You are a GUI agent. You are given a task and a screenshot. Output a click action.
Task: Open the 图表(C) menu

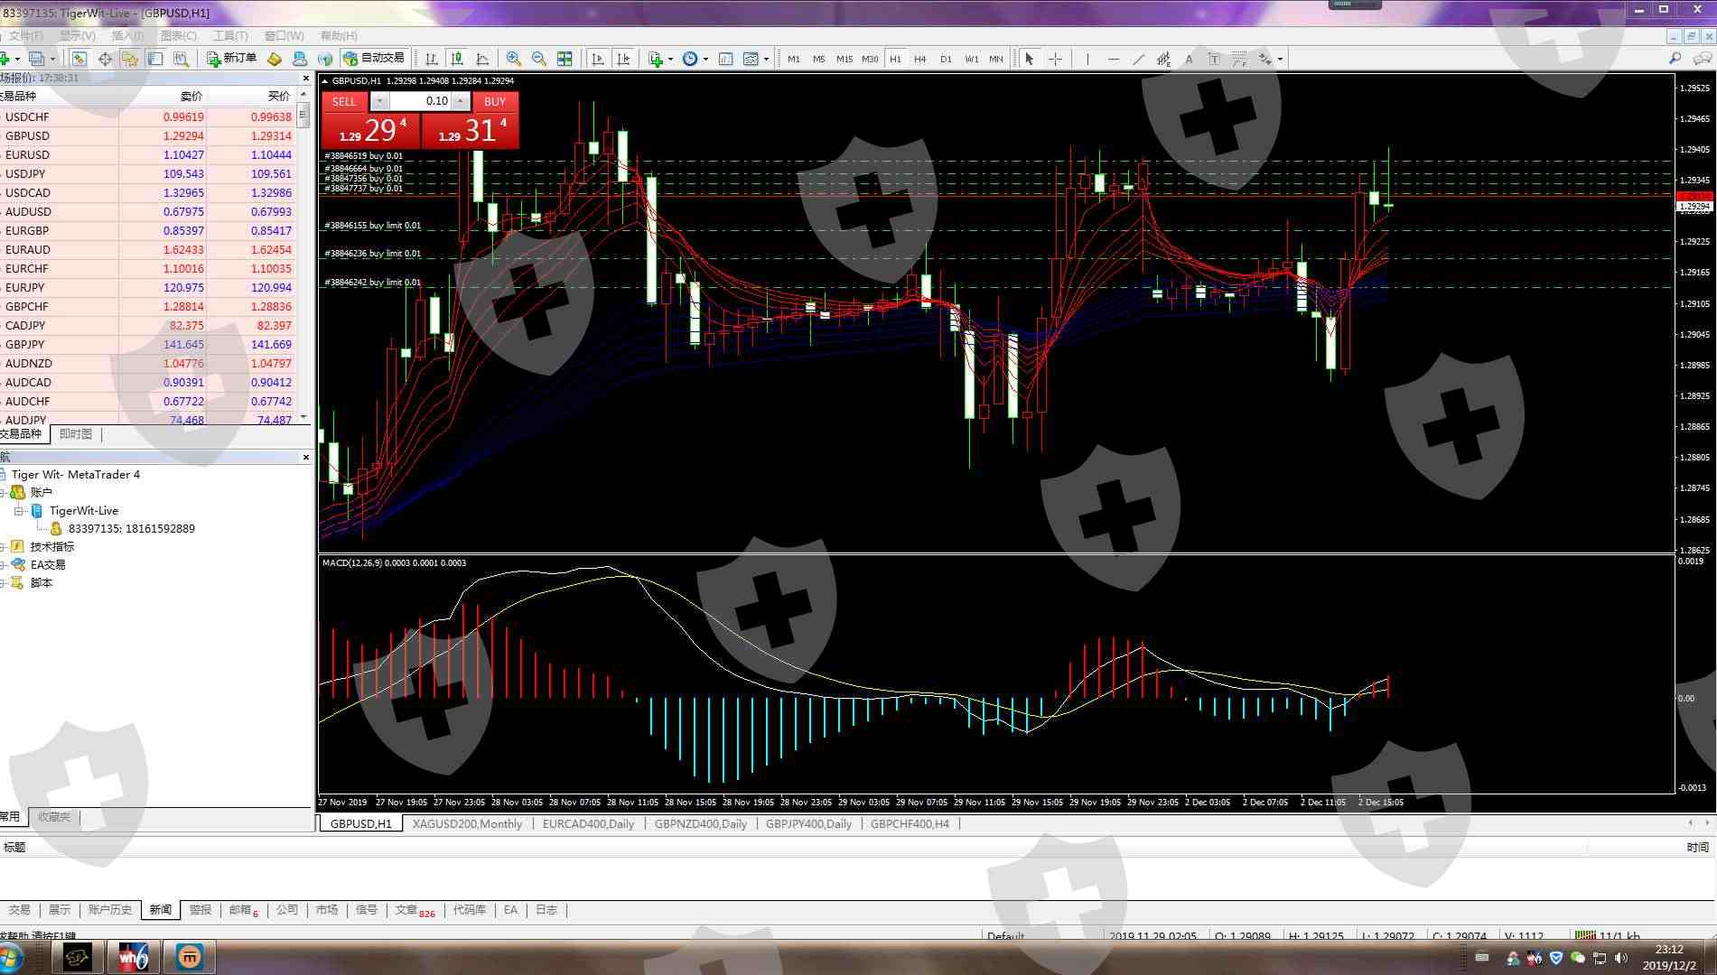(x=178, y=36)
